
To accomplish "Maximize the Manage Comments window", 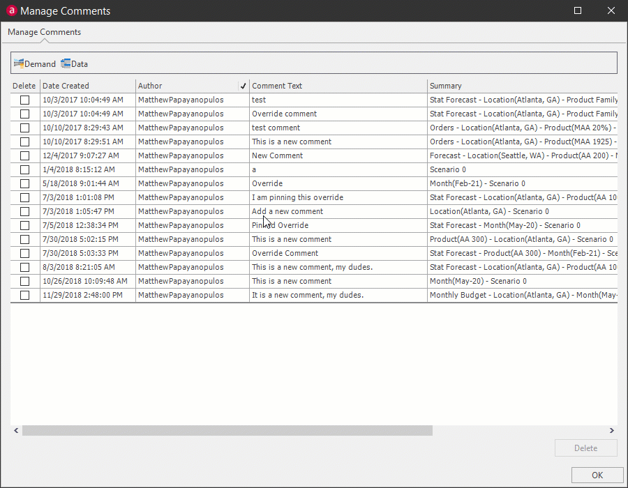I will point(578,10).
